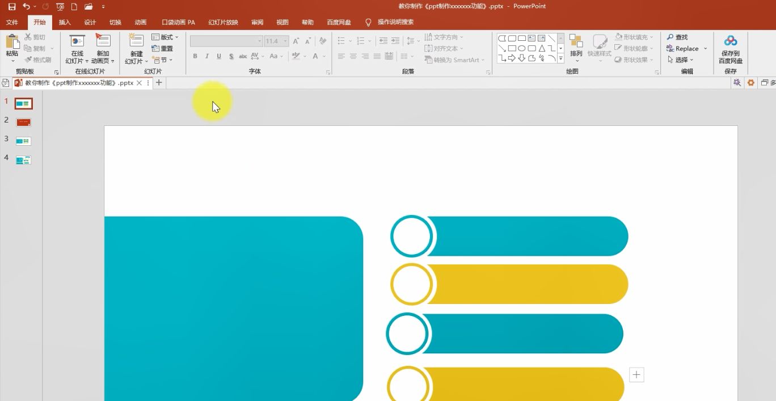
Task: Clear all formatting eraser icon
Action: 323,41
